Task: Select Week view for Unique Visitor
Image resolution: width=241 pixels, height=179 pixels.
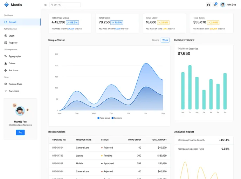Action: pos(165,40)
